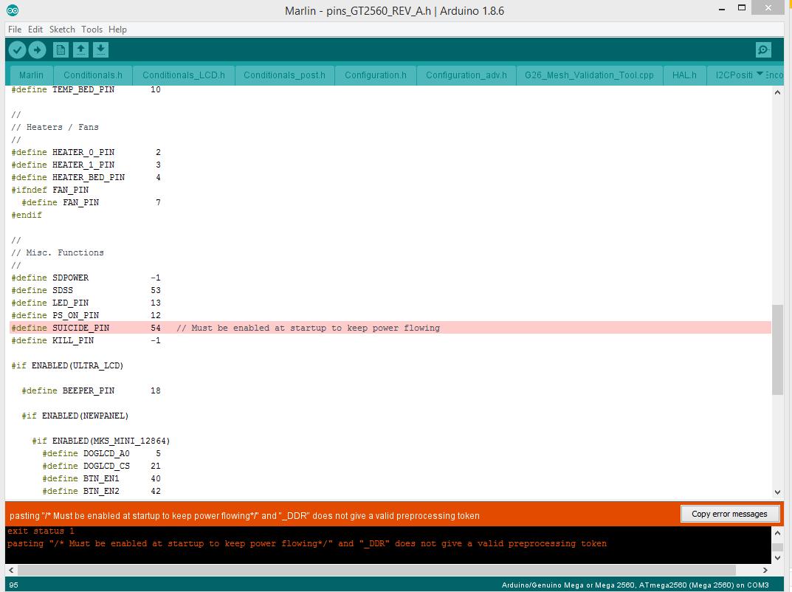Screen dimensions: 792x592
Task: Click the DOGLCD_A0 define line
Action: click(102, 454)
